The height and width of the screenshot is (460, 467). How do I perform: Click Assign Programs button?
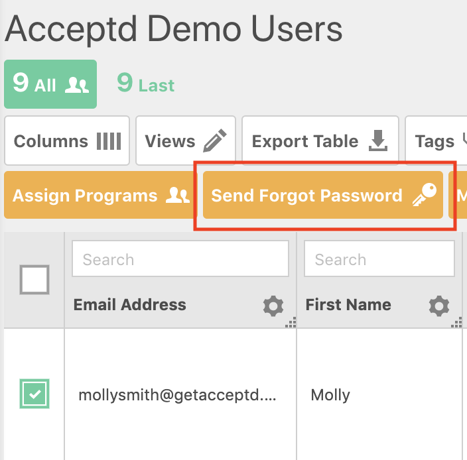click(101, 195)
